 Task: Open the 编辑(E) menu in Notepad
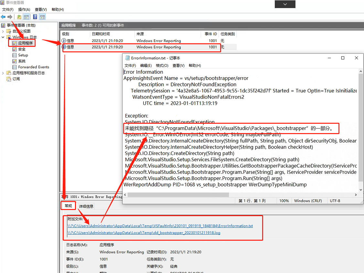tap(146, 66)
